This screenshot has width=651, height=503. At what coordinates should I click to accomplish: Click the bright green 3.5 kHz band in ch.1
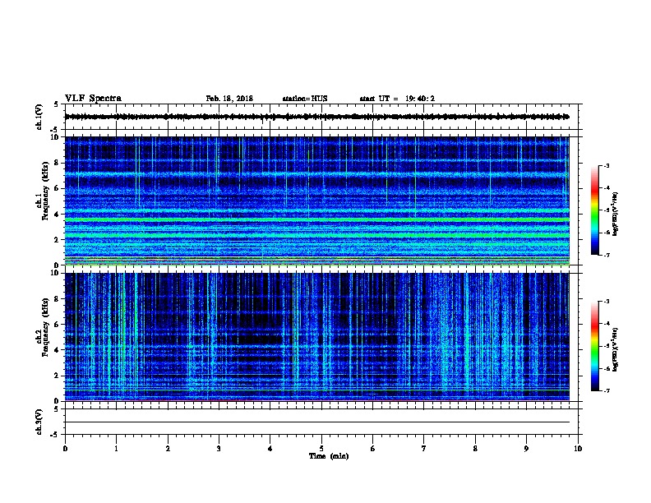pyautogui.click(x=317, y=220)
